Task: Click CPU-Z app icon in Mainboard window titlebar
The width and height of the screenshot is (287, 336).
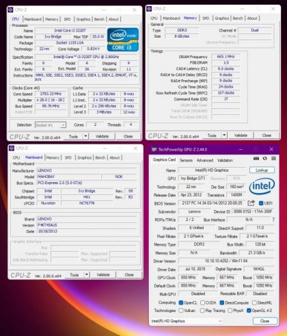Action: 12,148
